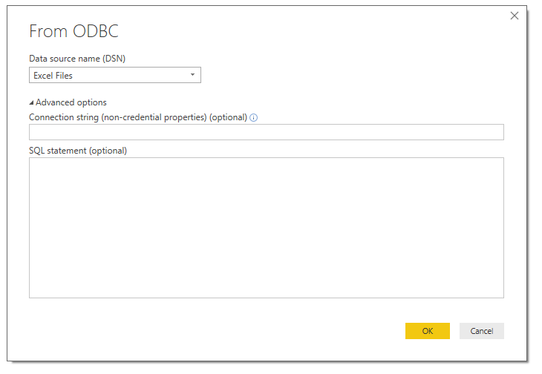Close the From ODBC dialog with X
This screenshot has width=542, height=374.
tap(515, 16)
